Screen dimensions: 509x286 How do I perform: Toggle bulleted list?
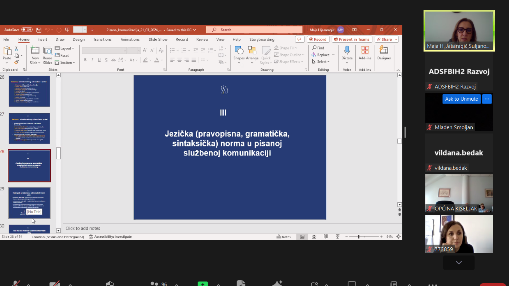(x=172, y=50)
